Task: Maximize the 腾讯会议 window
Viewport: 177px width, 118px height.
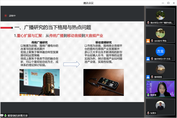Action: click(x=168, y=3)
